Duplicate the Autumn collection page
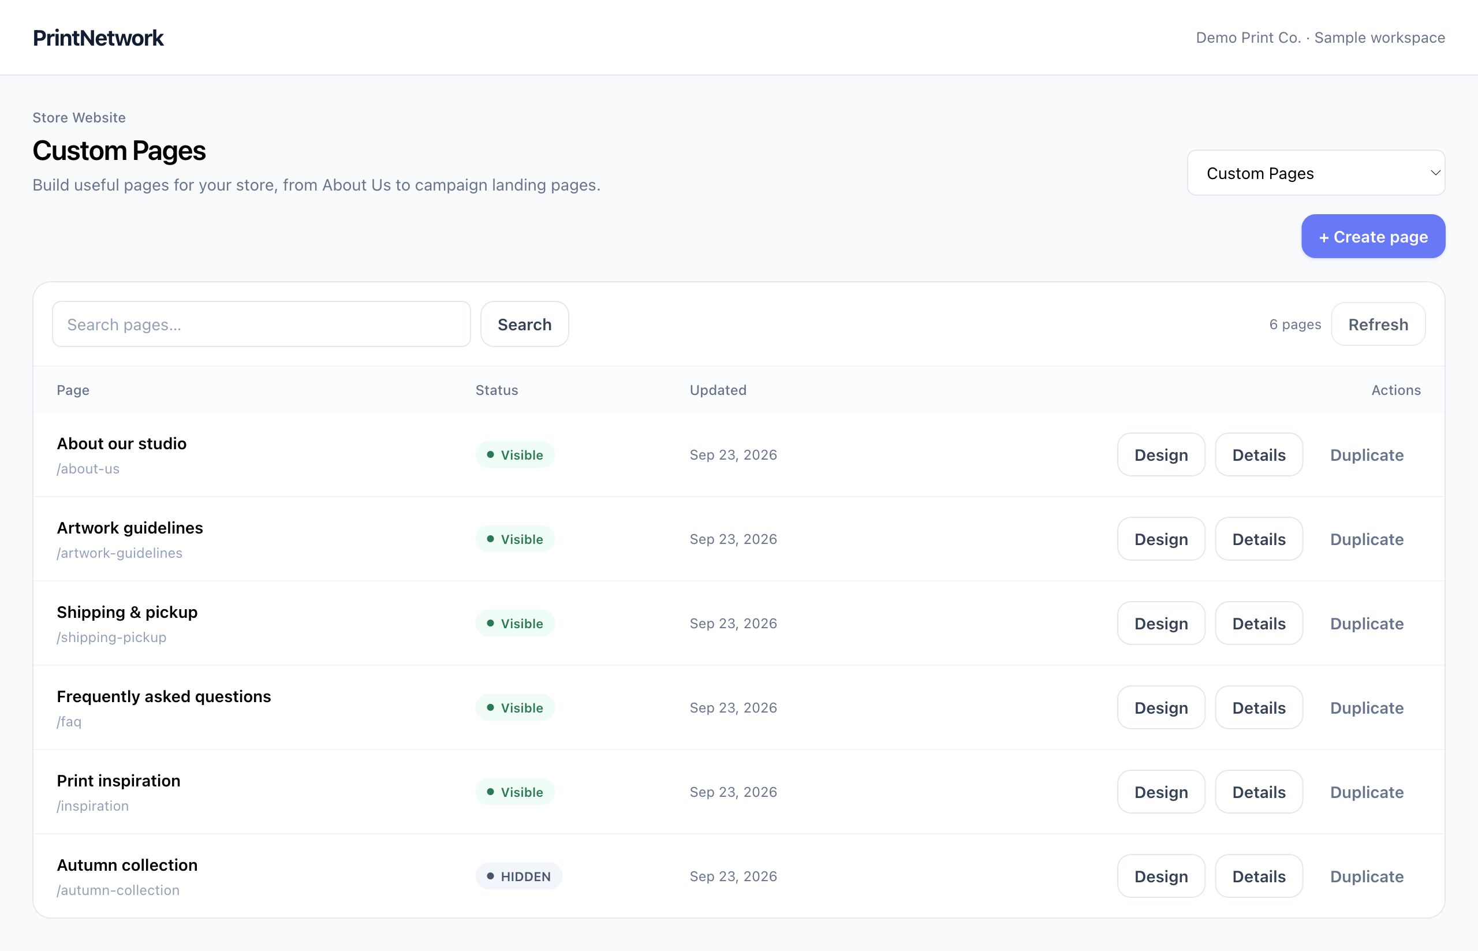Image resolution: width=1478 pixels, height=951 pixels. tap(1366, 877)
